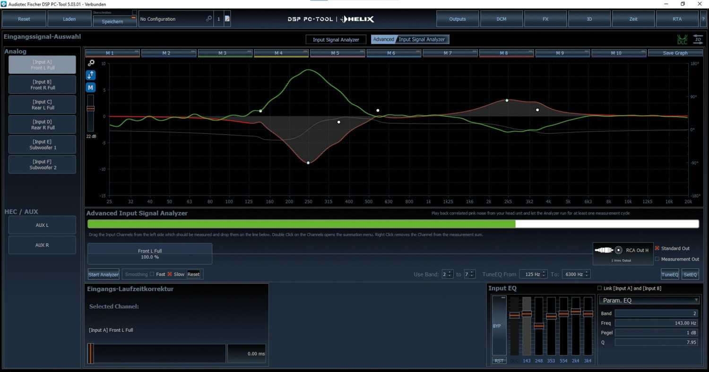Select Input F Subwoofer 2
709x372 pixels.
[x=42, y=164]
